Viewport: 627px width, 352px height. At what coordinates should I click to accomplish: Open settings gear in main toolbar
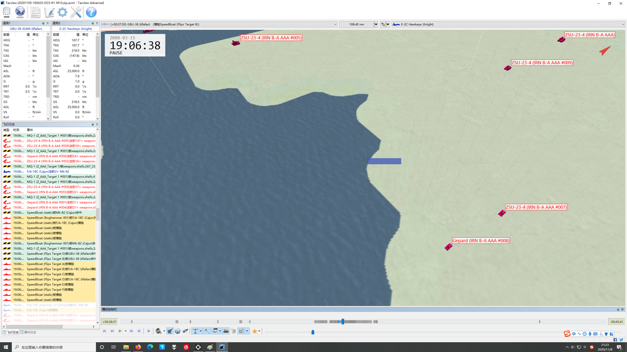click(62, 13)
